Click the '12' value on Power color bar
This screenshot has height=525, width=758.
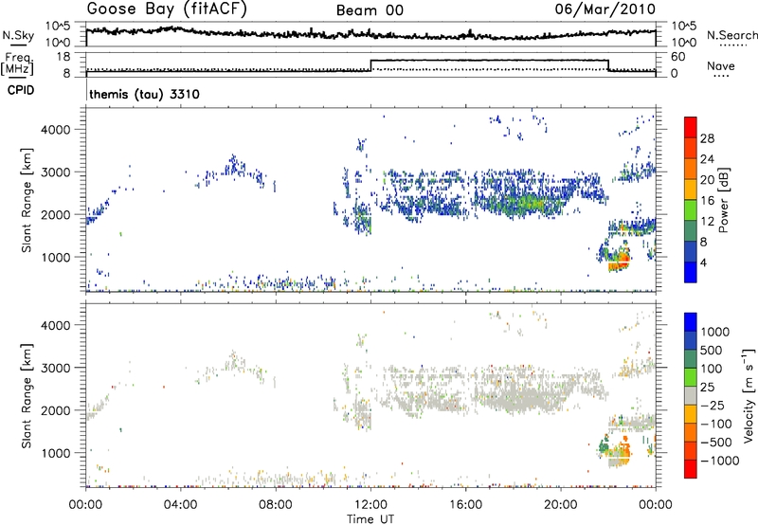coord(707,222)
